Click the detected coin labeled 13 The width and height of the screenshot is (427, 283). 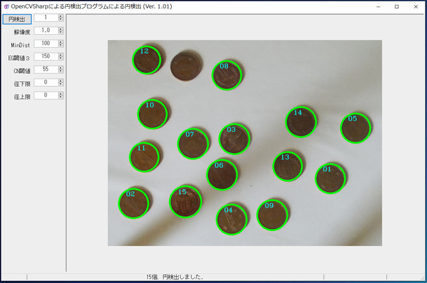coord(288,166)
